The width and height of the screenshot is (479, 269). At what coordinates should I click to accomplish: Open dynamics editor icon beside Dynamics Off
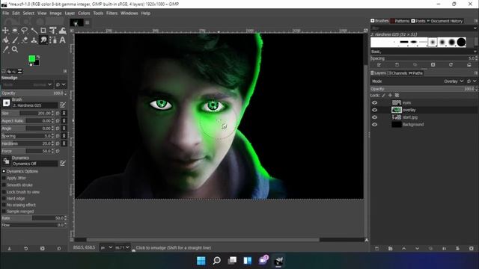click(x=63, y=164)
